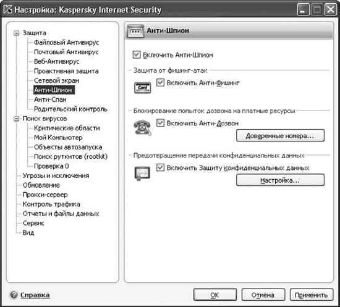Open Мой Компьютер scan settings
This screenshot has height=307, width=340.
[x=58, y=138]
